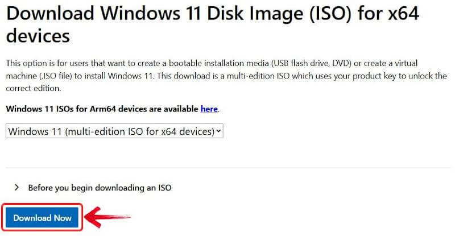This screenshot has height=236, width=455.
Task: Open the Windows 11 multi-edition ISO dropdown
Action: click(x=114, y=131)
